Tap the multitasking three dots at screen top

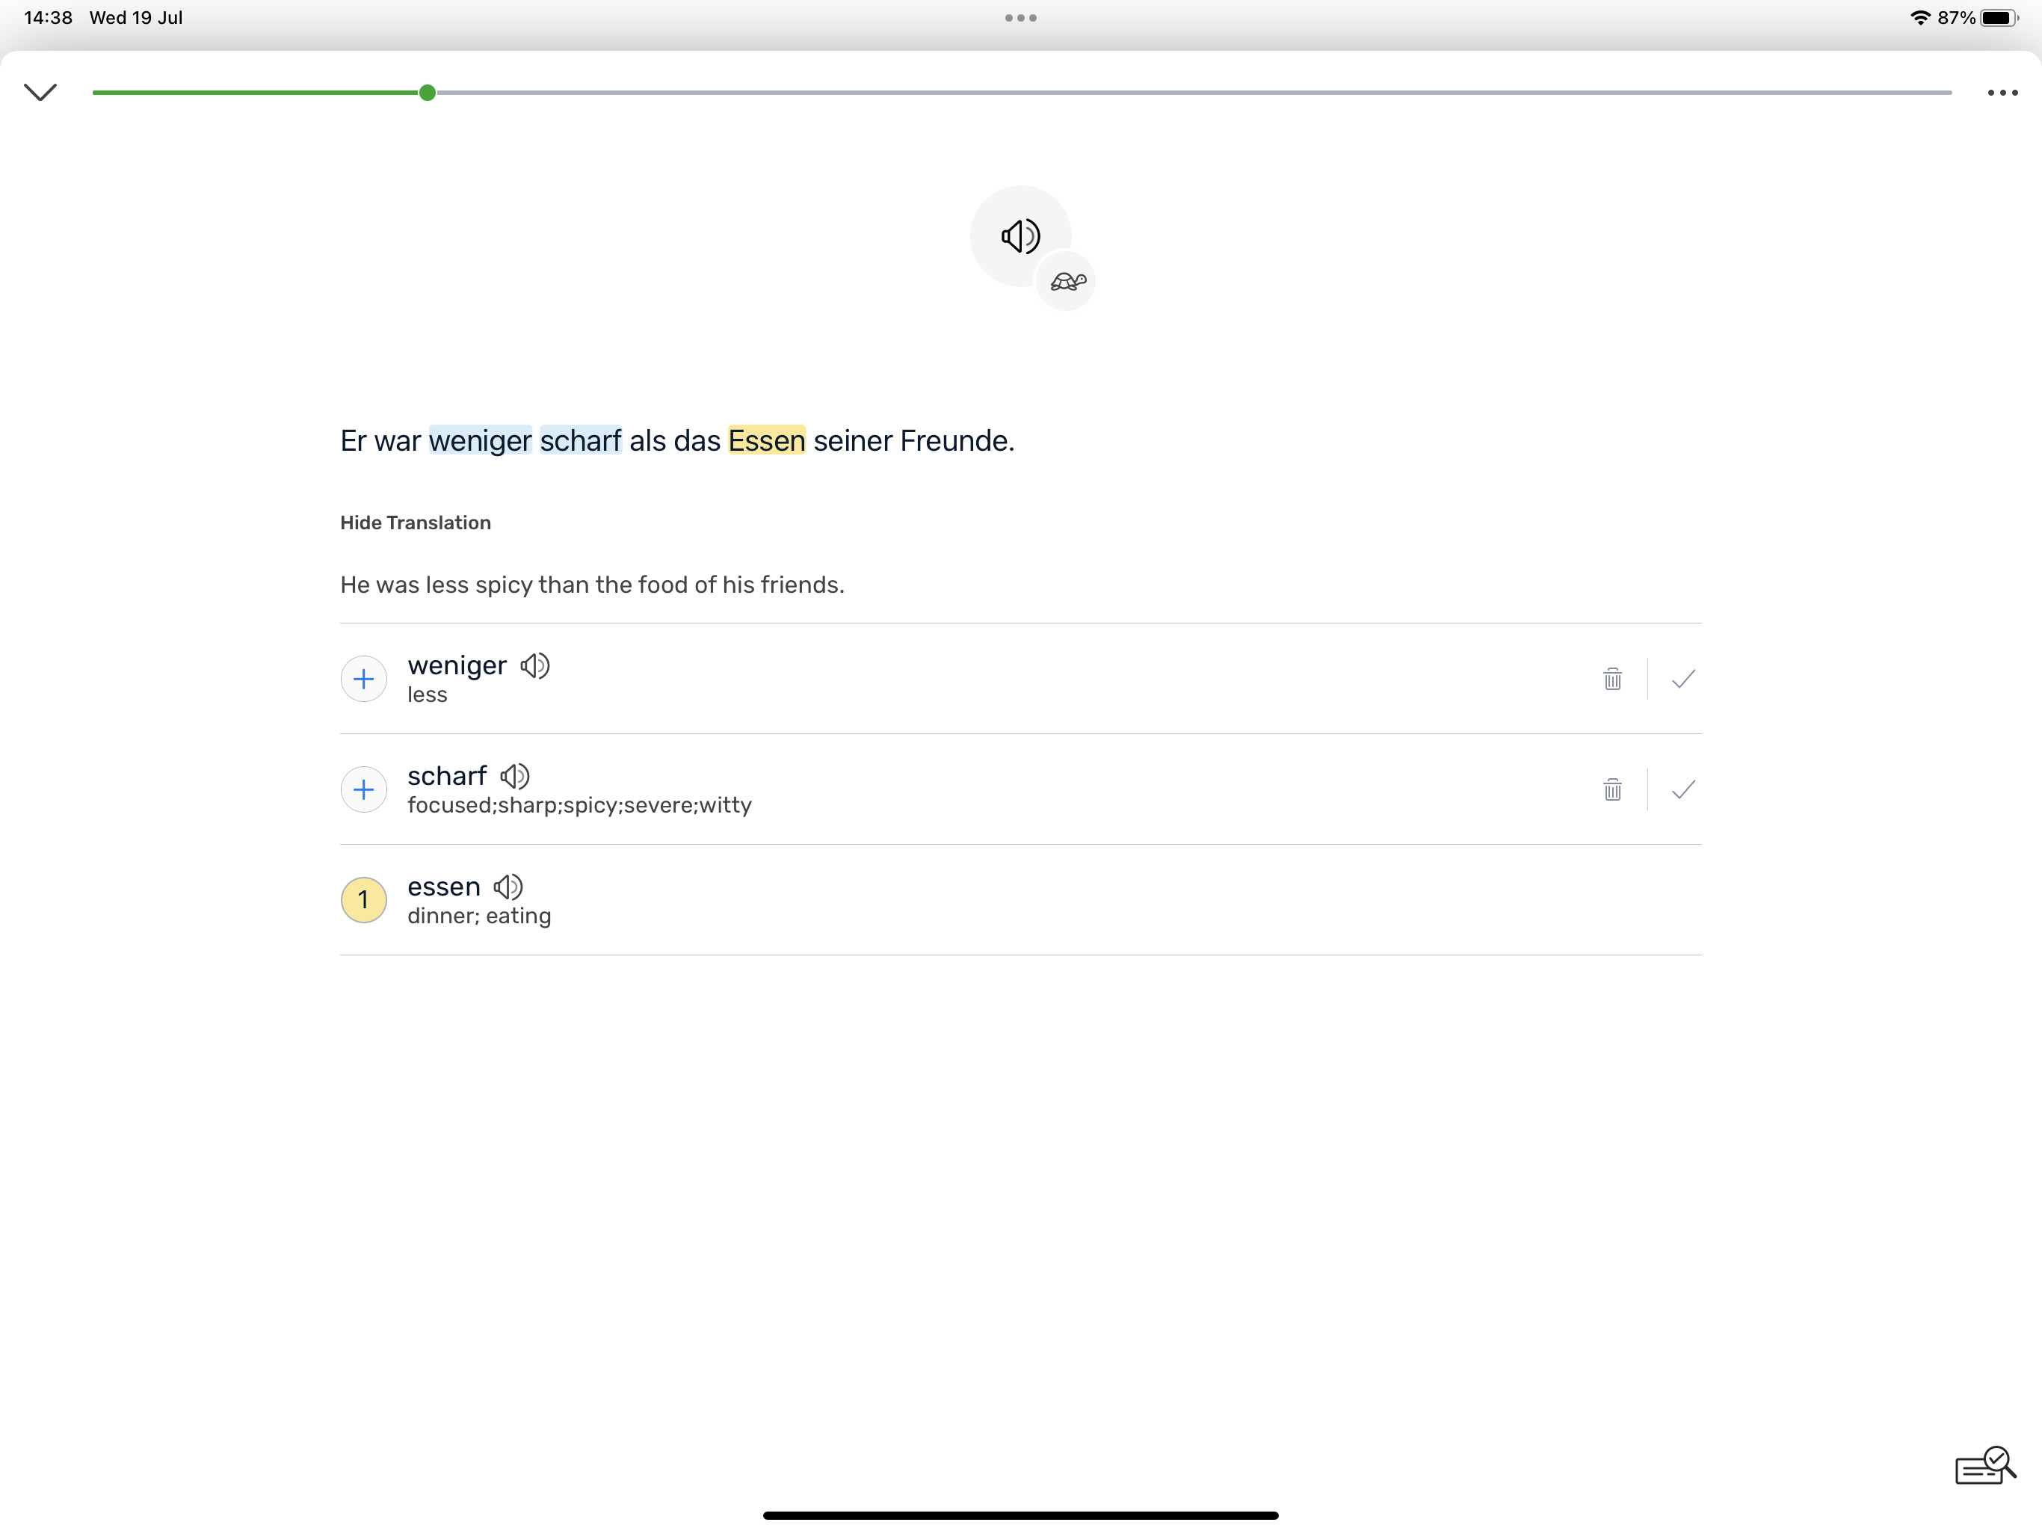click(x=1021, y=17)
